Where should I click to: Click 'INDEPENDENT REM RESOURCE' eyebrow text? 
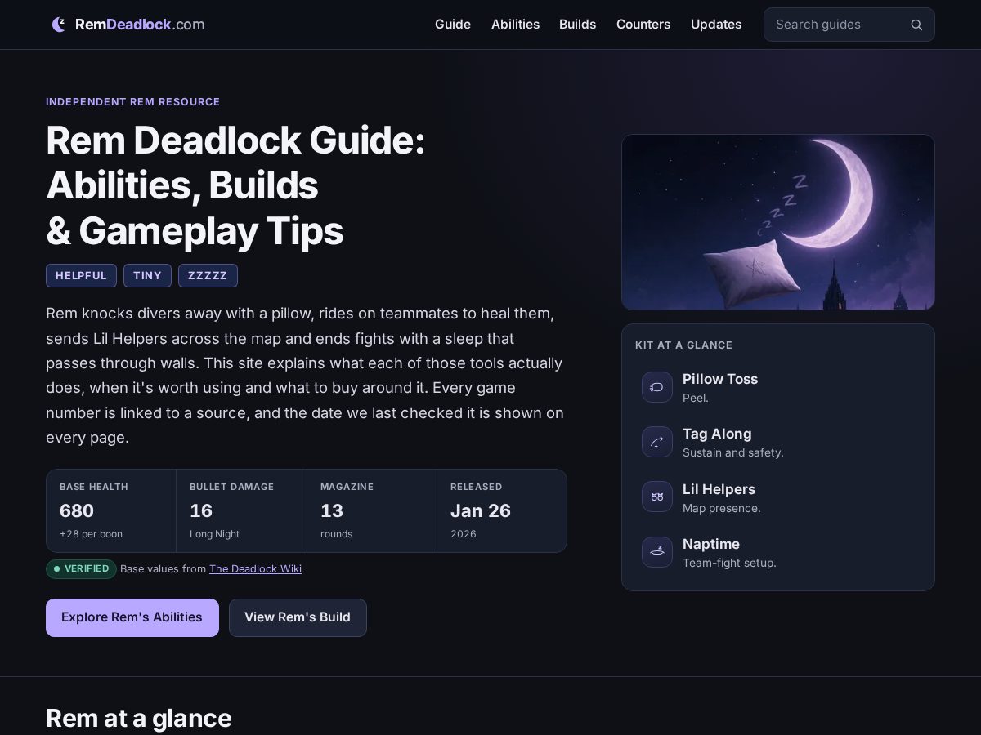(133, 102)
